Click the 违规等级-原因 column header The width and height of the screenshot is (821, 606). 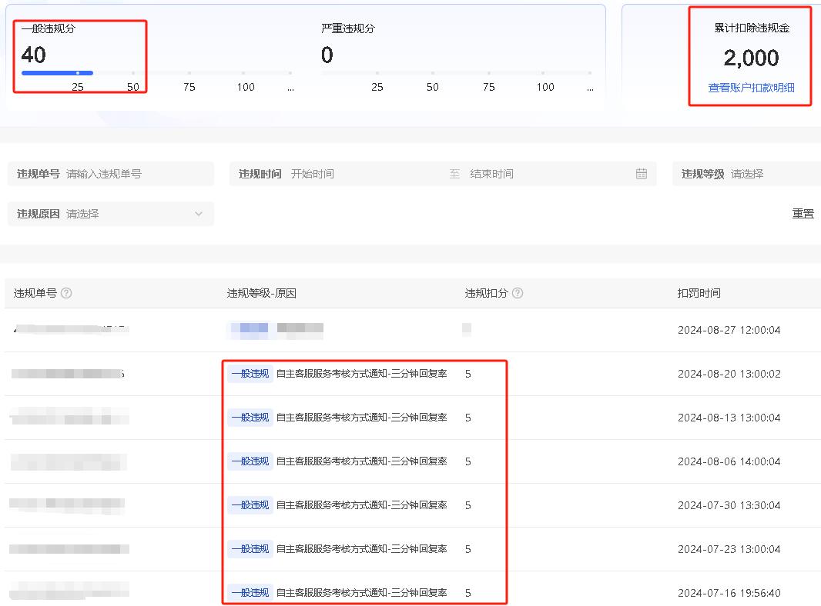pos(262,293)
